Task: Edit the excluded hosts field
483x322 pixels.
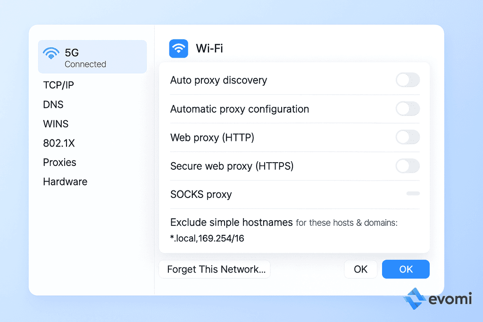Action: pyautogui.click(x=207, y=238)
